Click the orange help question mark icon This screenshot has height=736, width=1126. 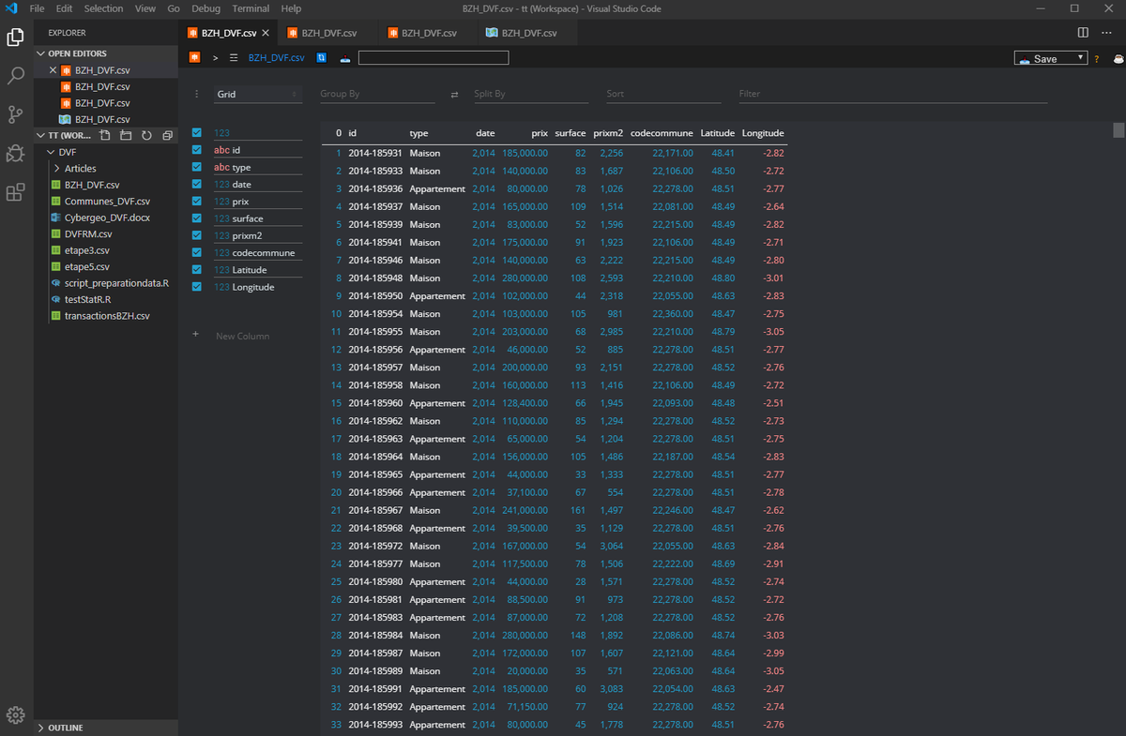(x=1097, y=58)
